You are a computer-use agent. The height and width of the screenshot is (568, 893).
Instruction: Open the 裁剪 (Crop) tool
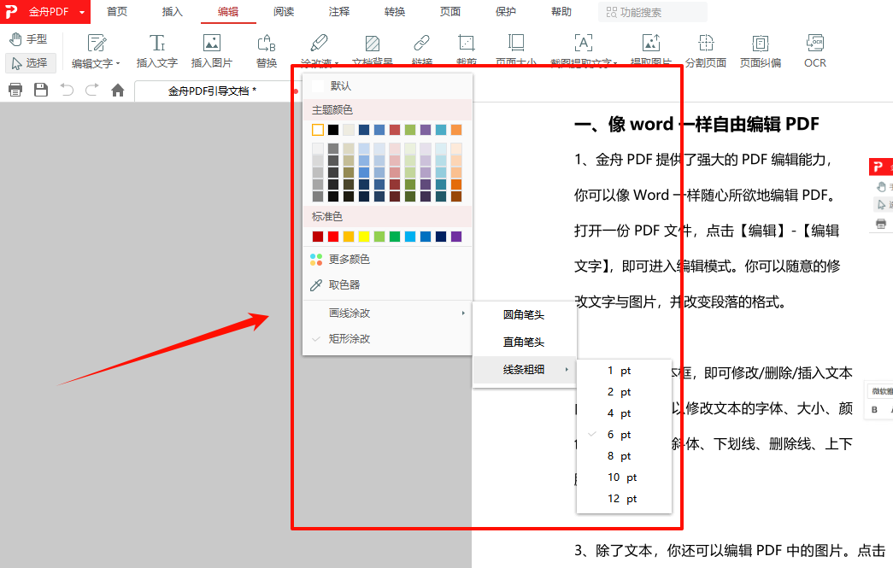tap(466, 51)
